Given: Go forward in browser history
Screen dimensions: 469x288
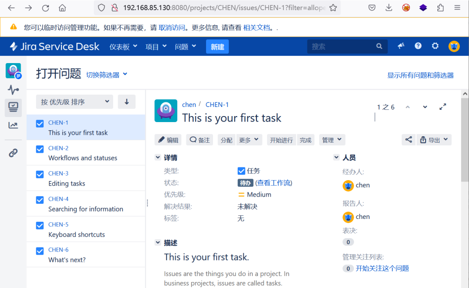Looking at the screenshot, I should [x=28, y=8].
